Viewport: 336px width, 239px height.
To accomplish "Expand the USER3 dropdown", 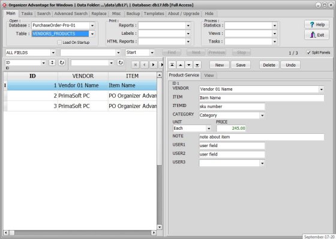I will [262, 163].
